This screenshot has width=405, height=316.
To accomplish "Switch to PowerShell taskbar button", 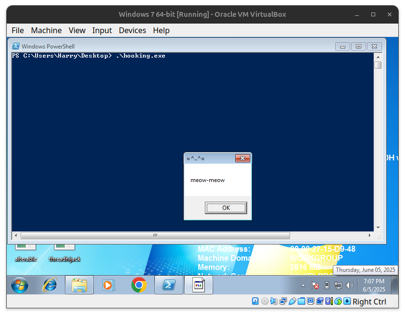I will click(x=169, y=285).
